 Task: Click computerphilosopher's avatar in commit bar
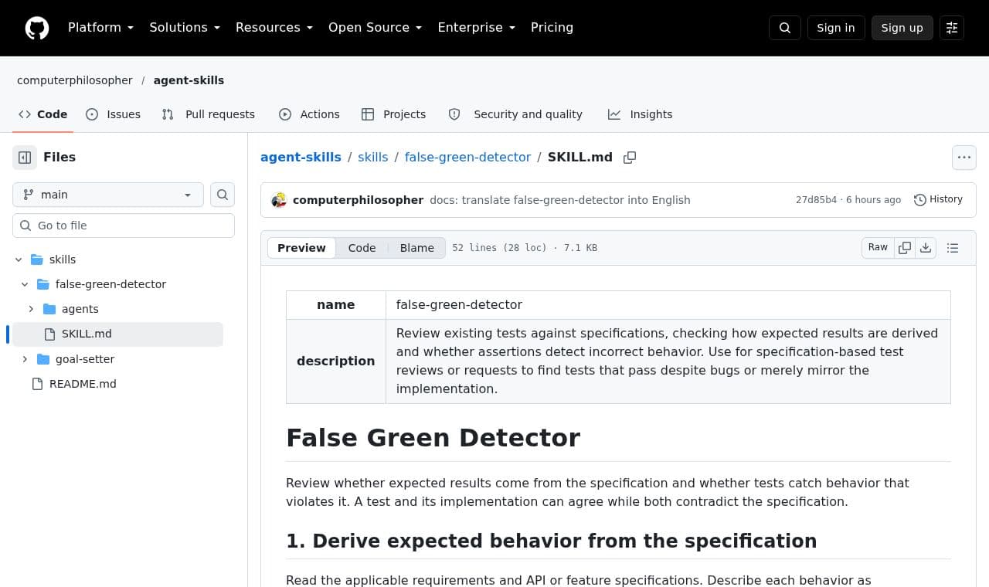[x=279, y=200]
